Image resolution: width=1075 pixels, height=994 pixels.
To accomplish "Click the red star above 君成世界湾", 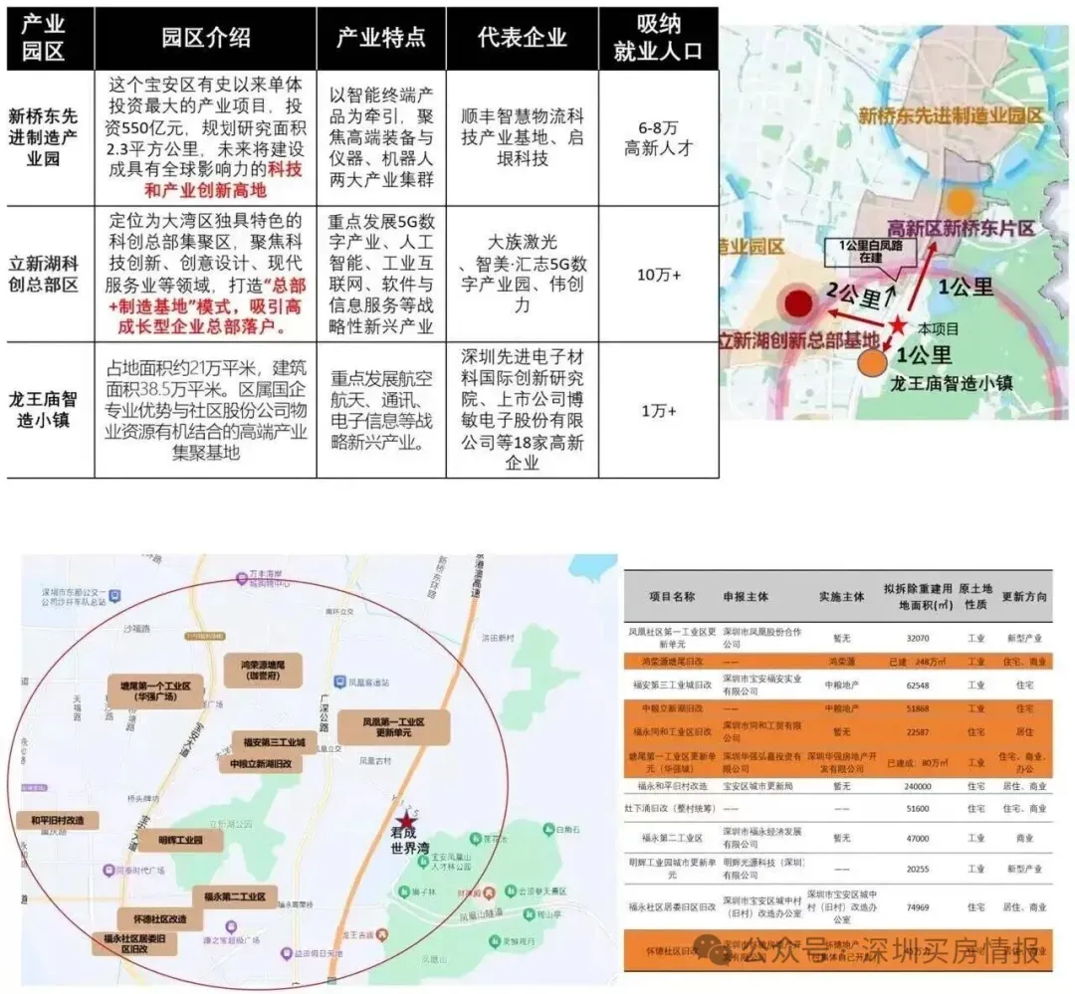I will coord(406,819).
